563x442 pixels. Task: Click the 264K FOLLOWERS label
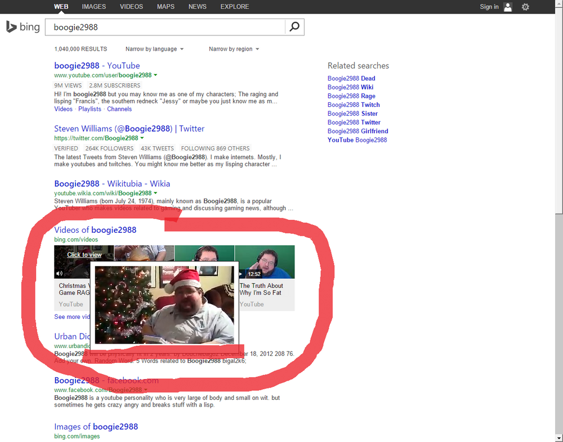point(109,148)
